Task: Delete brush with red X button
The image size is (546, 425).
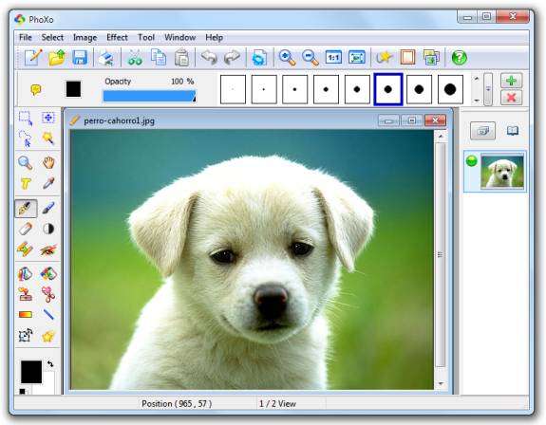Action: pos(511,98)
